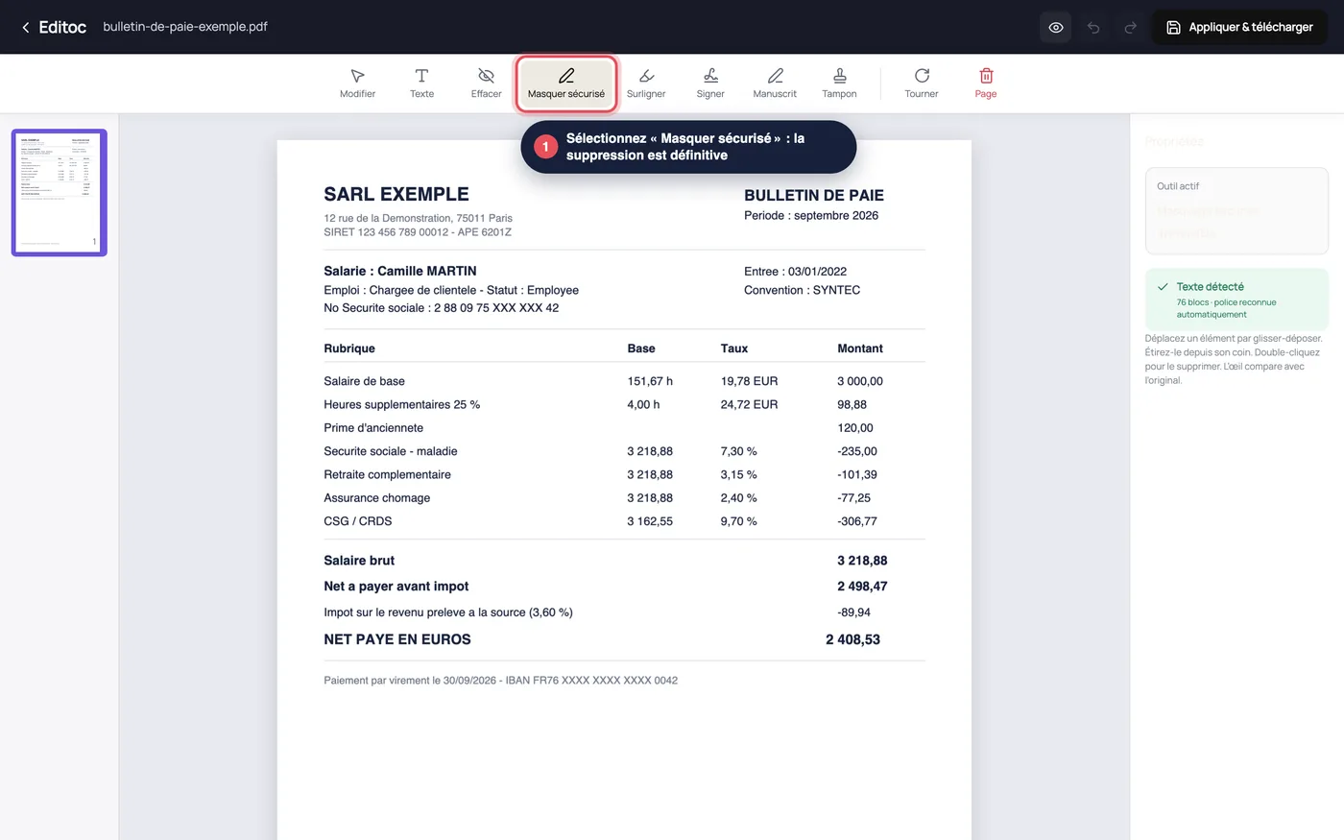Screen dimensions: 1344x840
Task: Redo the last action
Action: tap(1131, 27)
